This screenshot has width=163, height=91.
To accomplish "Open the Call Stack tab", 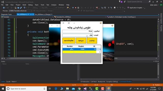I will coord(93,82).
